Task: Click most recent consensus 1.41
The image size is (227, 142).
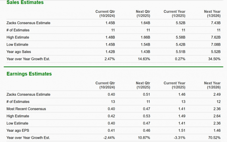Action: coord(182,109)
